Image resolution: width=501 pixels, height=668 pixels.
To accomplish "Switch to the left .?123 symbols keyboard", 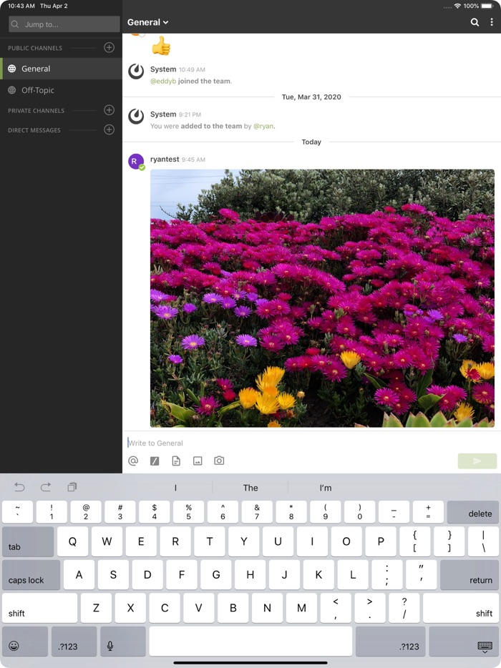I will (74, 641).
